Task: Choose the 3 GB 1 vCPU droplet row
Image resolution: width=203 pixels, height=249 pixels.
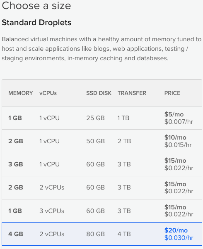Action: 102,164
